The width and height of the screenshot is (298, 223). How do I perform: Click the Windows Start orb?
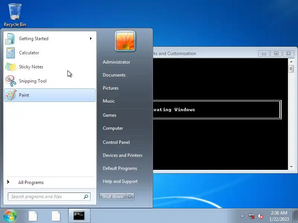click(x=10, y=216)
